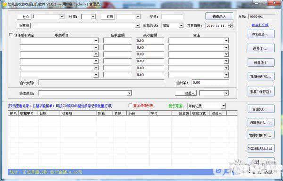283x181 pixels.
Task: Click the 姓名 column header in list
Action: [105, 113]
